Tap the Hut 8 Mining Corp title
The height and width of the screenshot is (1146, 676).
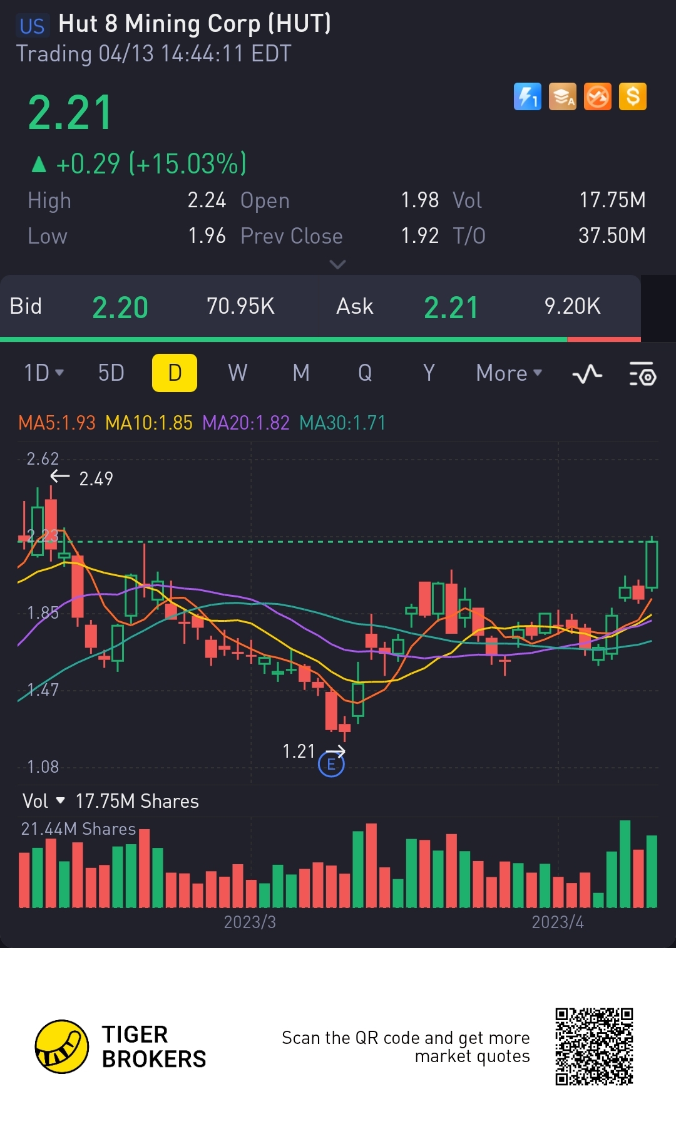click(195, 24)
